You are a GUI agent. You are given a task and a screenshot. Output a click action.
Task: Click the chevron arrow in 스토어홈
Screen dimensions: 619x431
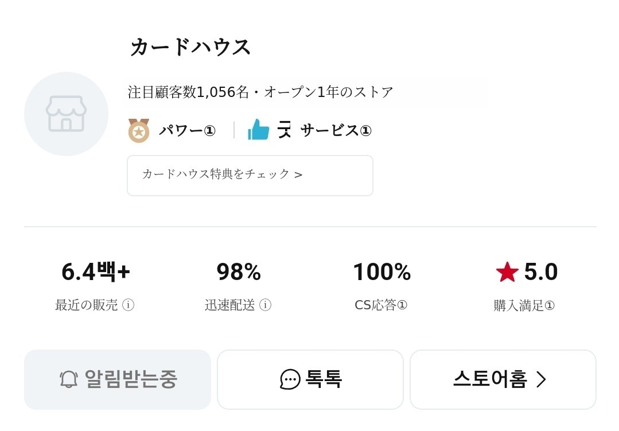pyautogui.click(x=541, y=379)
